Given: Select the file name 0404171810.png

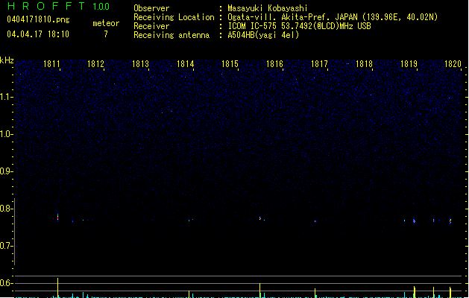Looking at the screenshot, I should [x=38, y=19].
